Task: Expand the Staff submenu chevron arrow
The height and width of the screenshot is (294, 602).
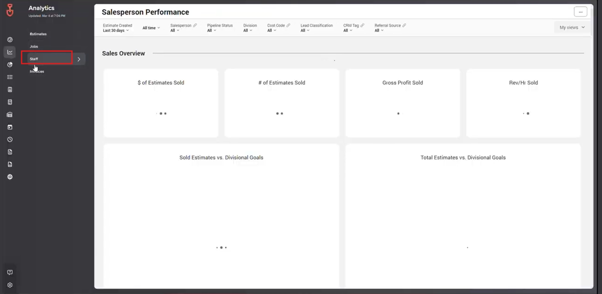Action: point(79,59)
